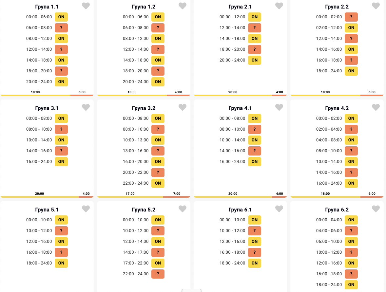Click the Група 1.1 group title
The height and width of the screenshot is (292, 386).
coord(47,7)
